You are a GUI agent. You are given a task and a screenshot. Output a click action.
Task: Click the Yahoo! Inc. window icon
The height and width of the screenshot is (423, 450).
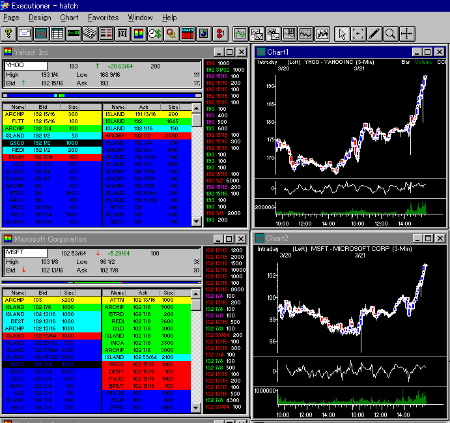8,52
